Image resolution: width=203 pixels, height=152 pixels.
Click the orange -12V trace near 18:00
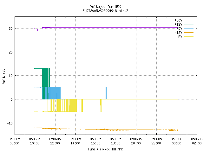[116, 130]
